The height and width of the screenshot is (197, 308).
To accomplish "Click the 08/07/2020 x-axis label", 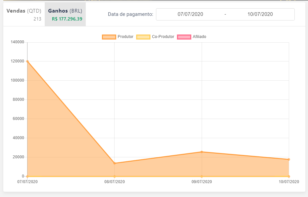I will tap(115, 182).
